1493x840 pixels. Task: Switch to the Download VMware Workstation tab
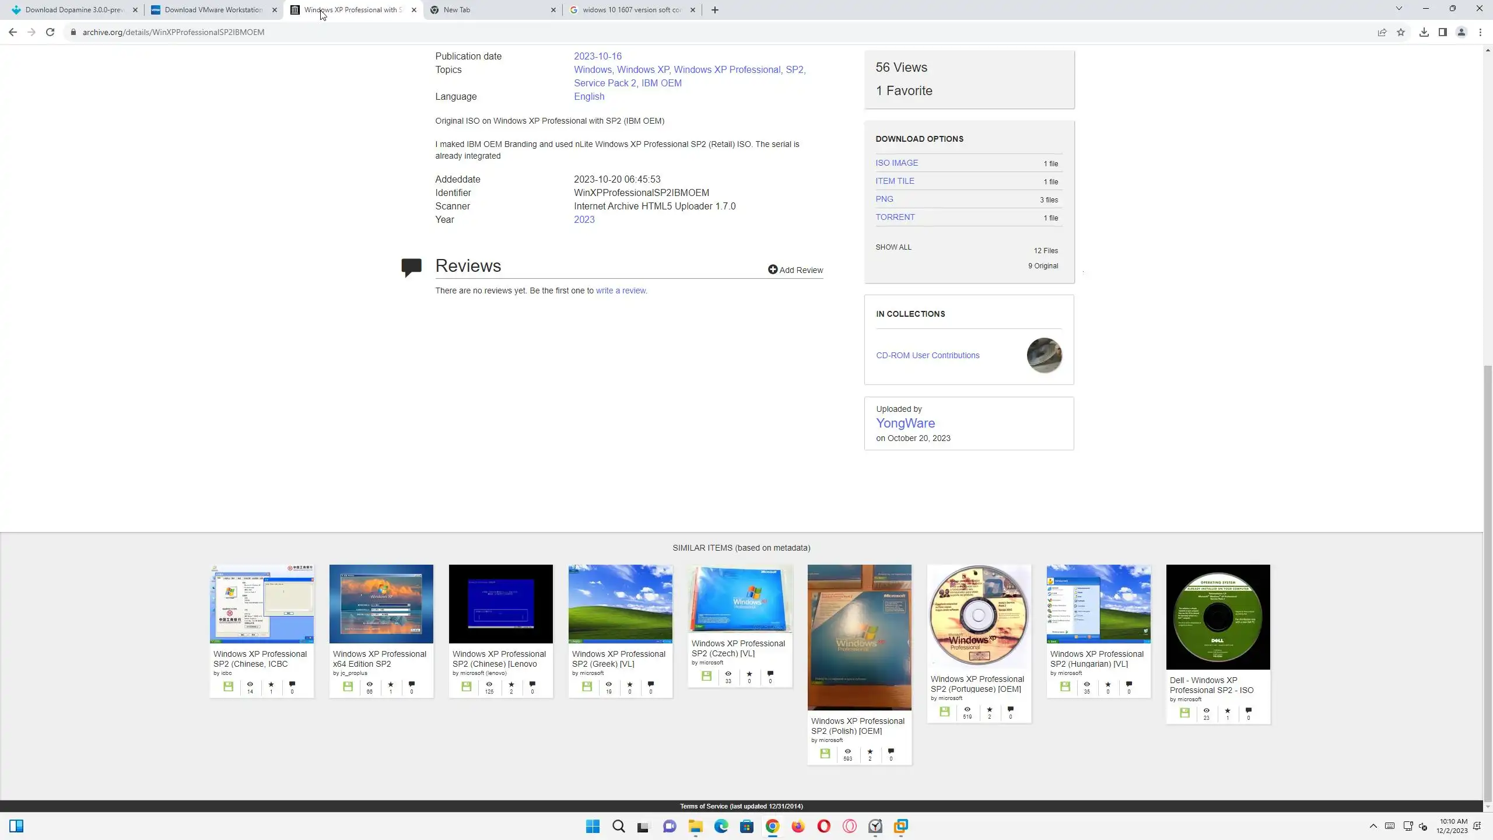tap(213, 10)
